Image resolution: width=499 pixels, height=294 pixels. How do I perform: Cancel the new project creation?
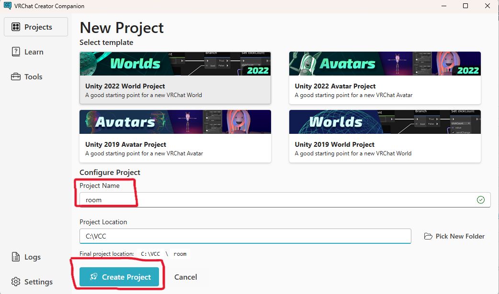185,277
